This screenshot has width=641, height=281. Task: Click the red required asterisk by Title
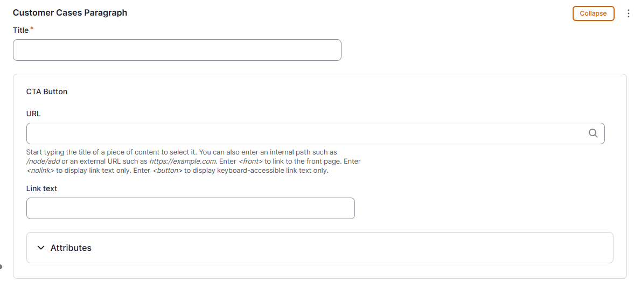[x=31, y=29]
